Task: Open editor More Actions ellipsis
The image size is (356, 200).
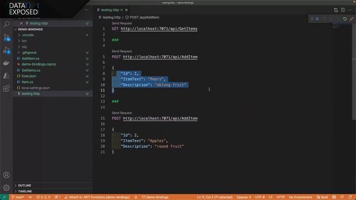Action: coord(350,10)
